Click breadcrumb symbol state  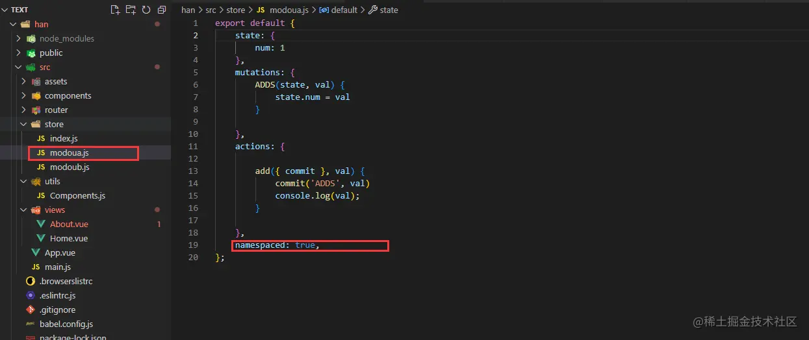click(389, 10)
